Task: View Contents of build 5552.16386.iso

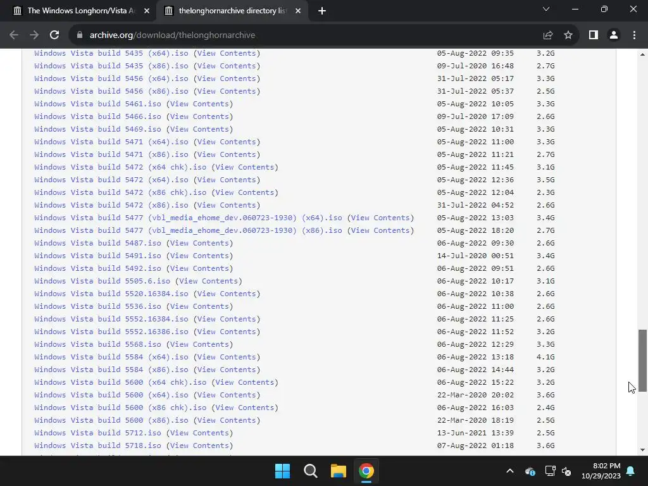Action: coord(227,332)
